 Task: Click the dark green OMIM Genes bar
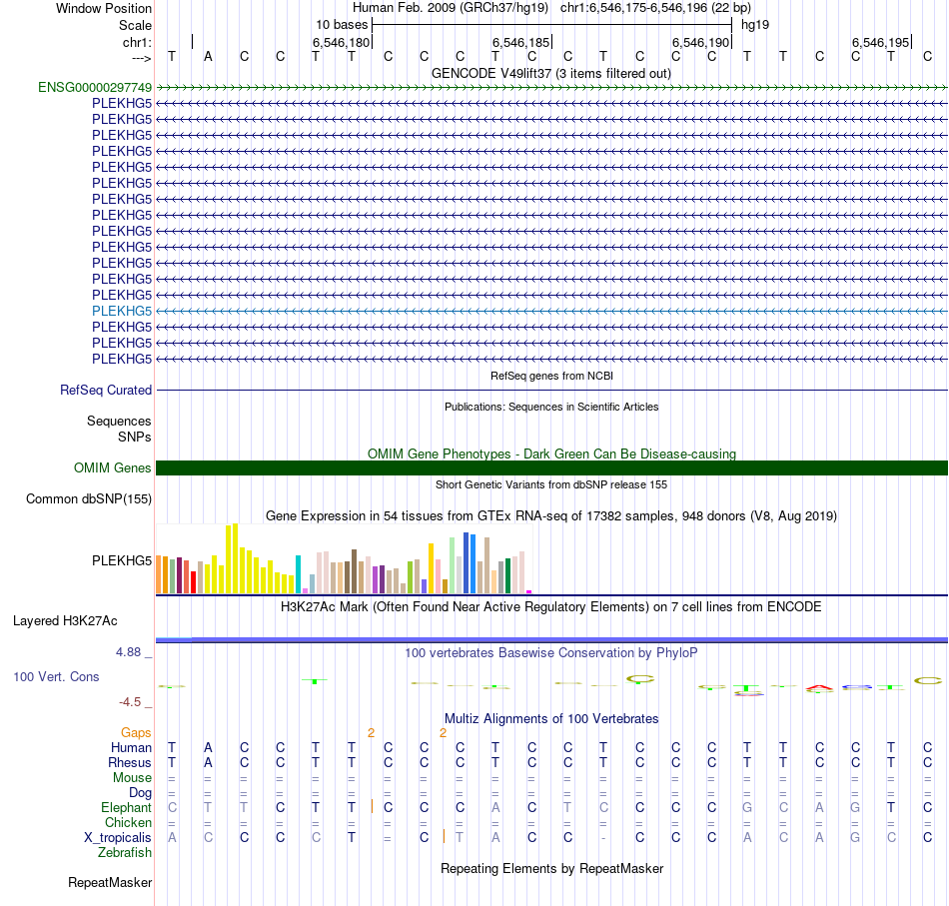point(551,467)
